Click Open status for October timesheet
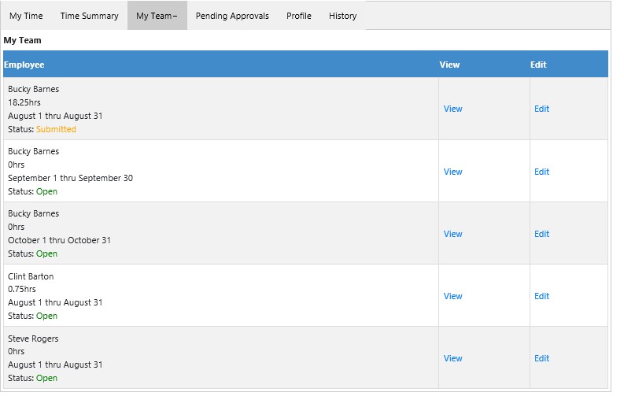Image resolution: width=624 pixels, height=396 pixels. click(x=47, y=254)
